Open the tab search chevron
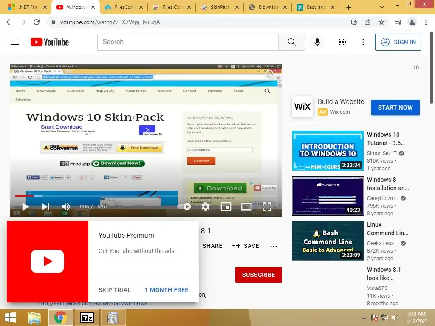 click(382, 7)
